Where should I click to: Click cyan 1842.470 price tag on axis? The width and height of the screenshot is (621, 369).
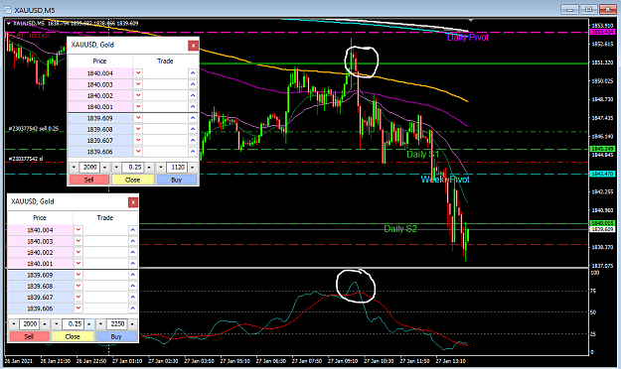[602, 174]
